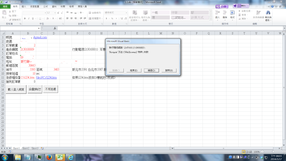Click the Percent Style % icon
The width and height of the screenshot is (286, 161).
pos(112,18)
